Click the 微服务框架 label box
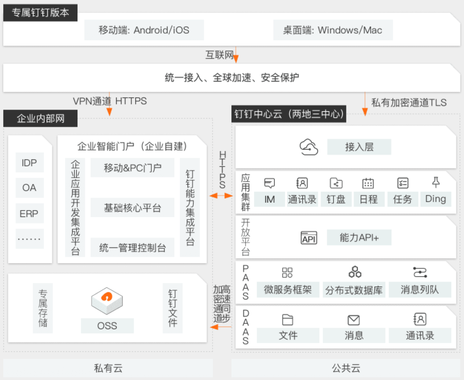 (288, 290)
